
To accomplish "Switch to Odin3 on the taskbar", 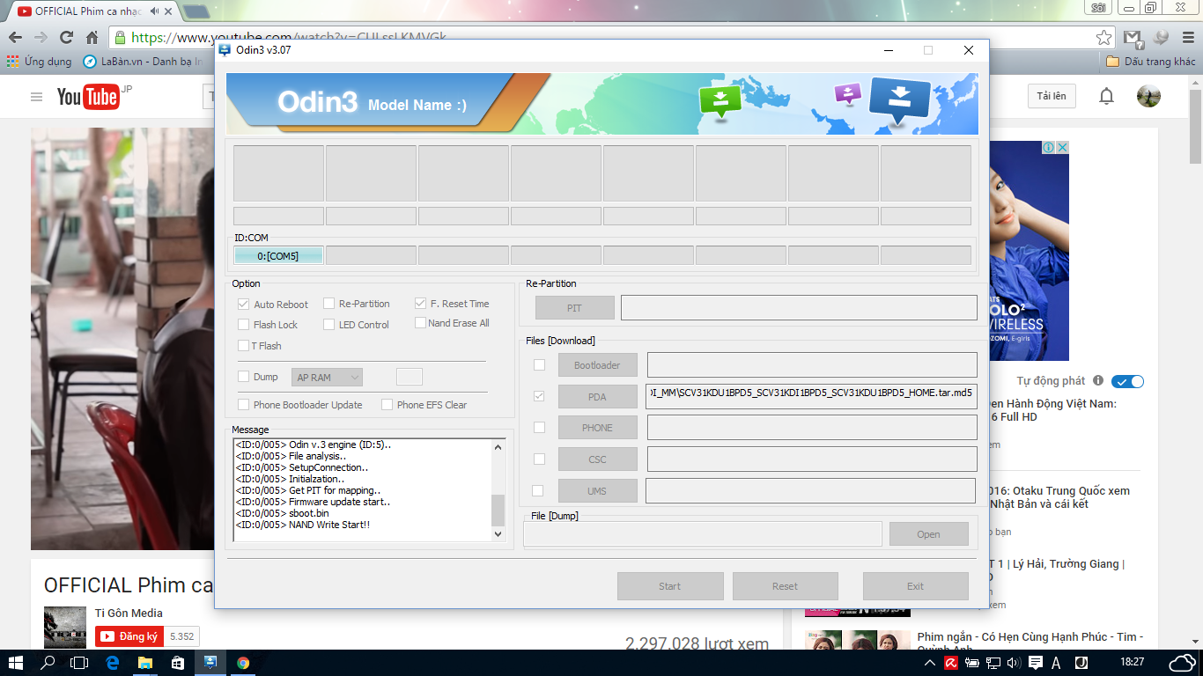I will pos(210,663).
